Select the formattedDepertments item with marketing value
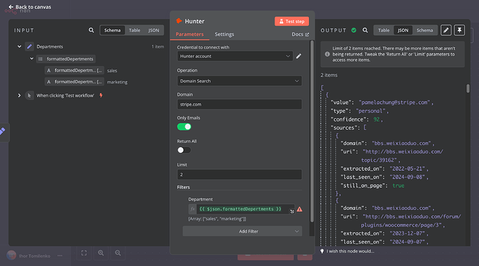Image resolution: width=479 pixels, height=266 pixels. click(74, 82)
